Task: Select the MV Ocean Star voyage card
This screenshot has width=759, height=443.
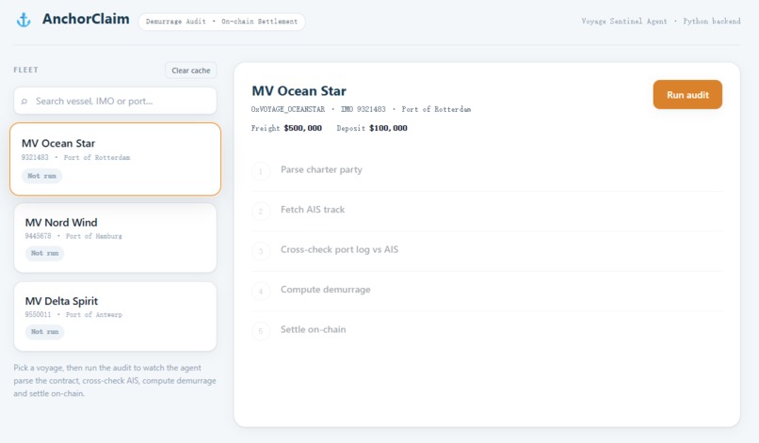Action: tap(115, 159)
